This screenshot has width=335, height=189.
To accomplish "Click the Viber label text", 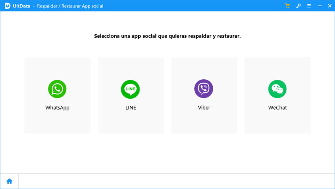I will point(204,108).
